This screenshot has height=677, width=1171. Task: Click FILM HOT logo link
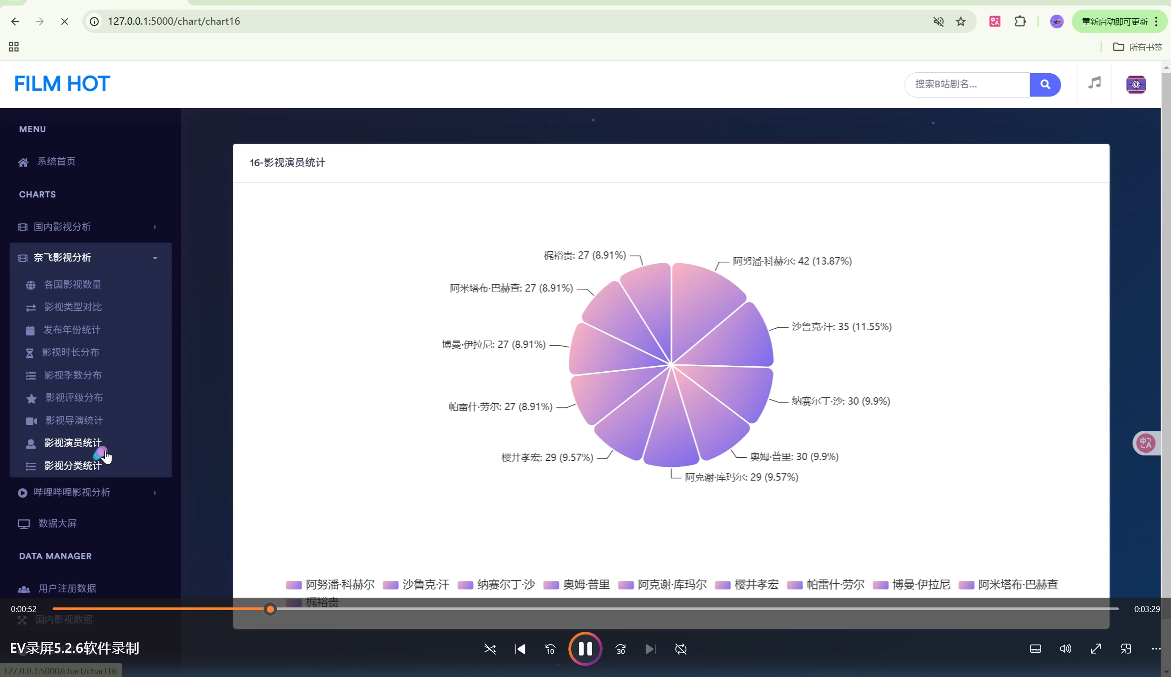click(62, 84)
